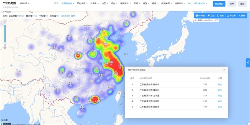Click the 广东省 深圳市 福田区 table cell
The height and width of the screenshot is (125, 250).
tap(149, 90)
